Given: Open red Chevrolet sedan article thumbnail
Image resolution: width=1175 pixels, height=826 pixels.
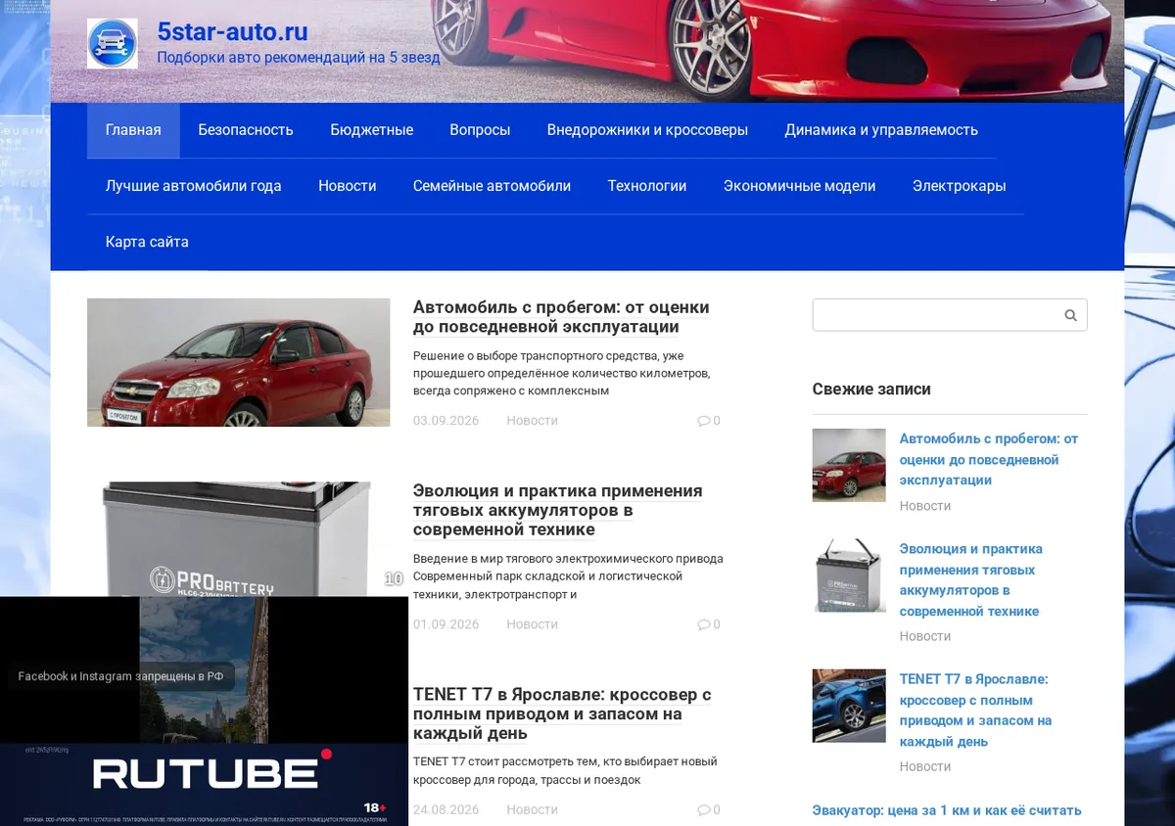Looking at the screenshot, I should [239, 362].
